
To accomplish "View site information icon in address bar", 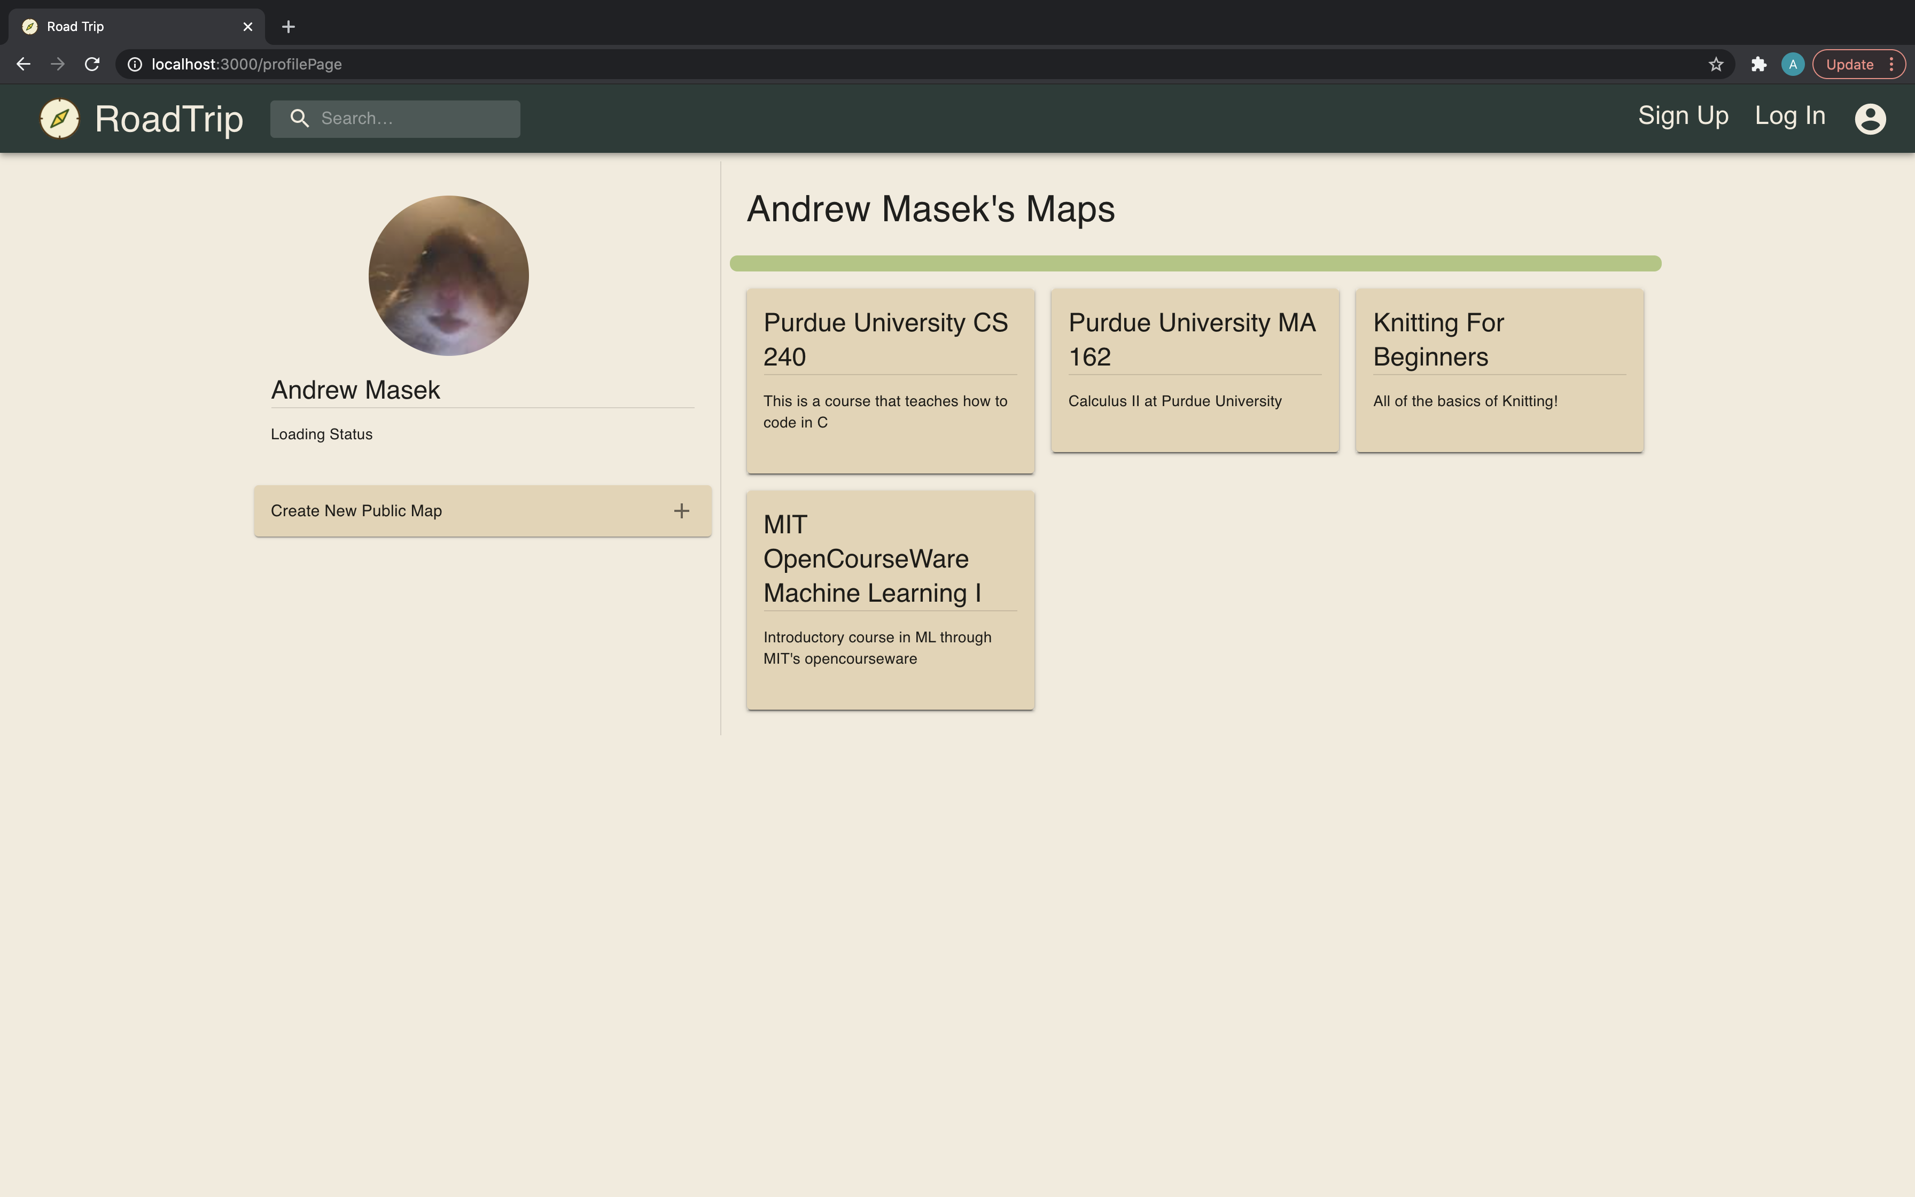I will [135, 65].
